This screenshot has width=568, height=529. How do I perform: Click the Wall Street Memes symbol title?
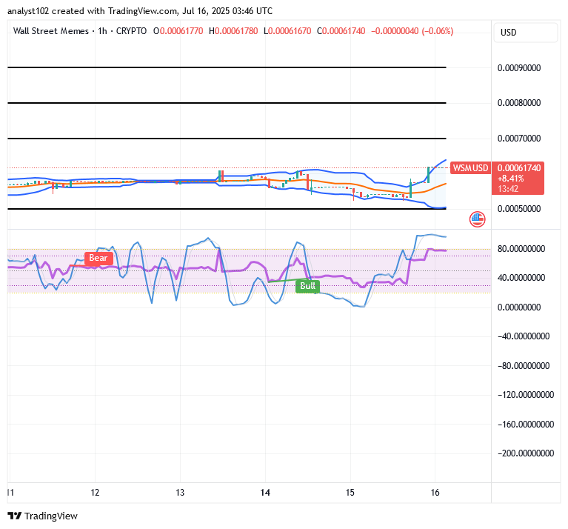tap(50, 31)
